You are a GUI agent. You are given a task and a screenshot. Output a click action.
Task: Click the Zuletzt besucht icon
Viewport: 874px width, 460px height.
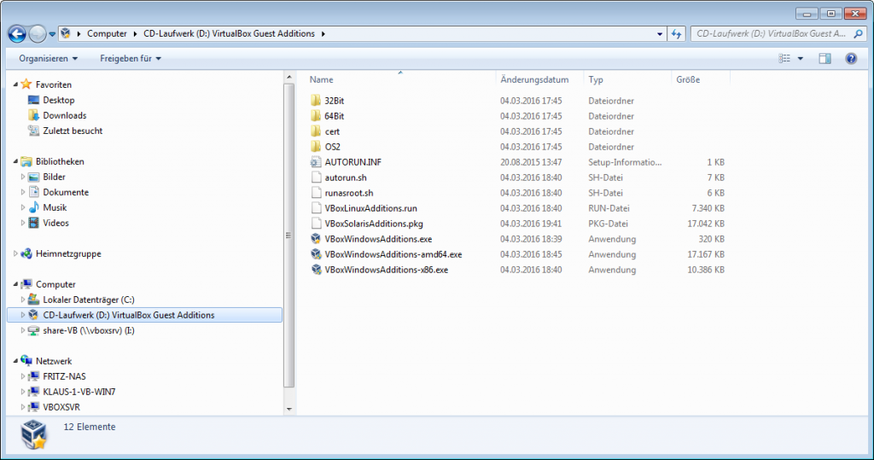pyautogui.click(x=33, y=131)
